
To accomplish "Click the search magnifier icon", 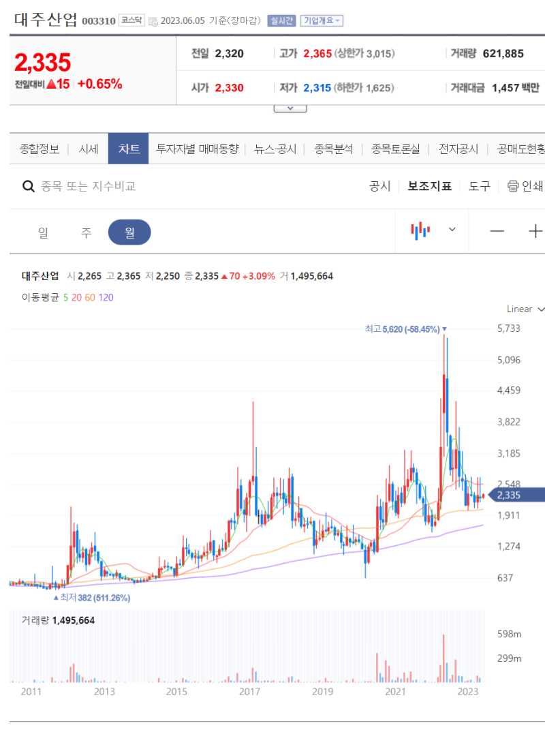I will pos(28,186).
